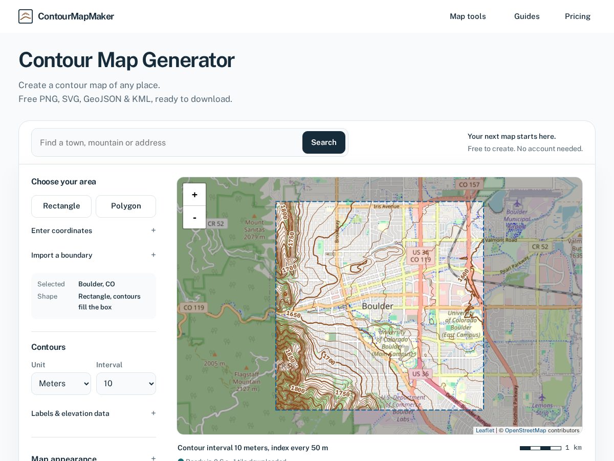Click the CO 157 highway shield
This screenshot has width=614, height=461.
(x=469, y=184)
